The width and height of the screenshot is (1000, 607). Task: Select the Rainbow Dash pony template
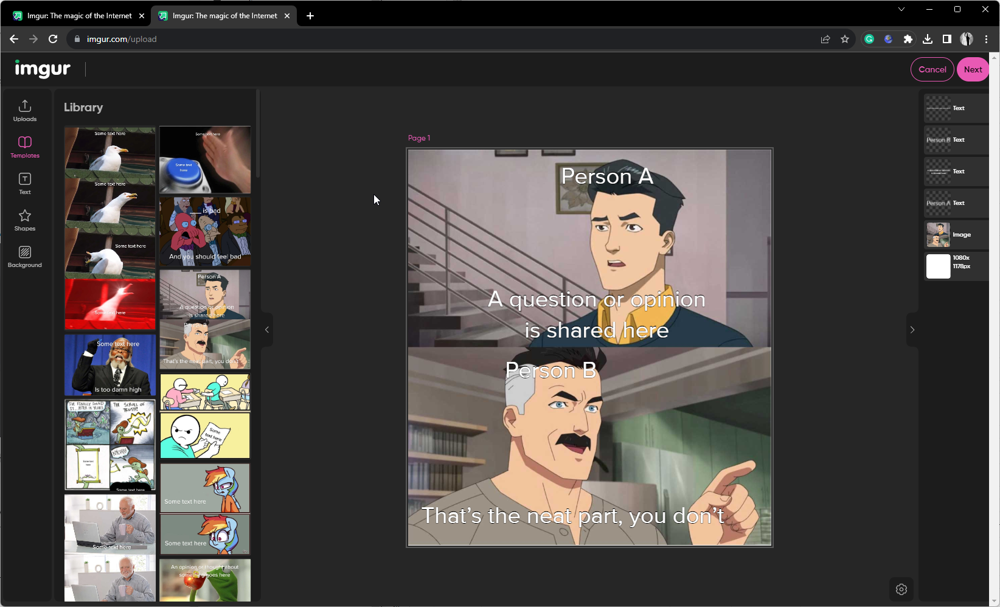coord(205,509)
